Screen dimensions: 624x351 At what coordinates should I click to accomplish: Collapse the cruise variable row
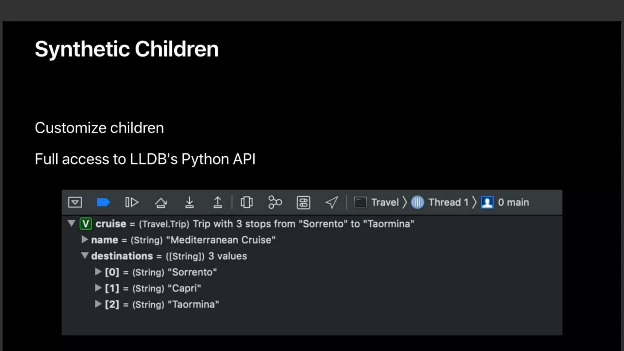pos(72,223)
